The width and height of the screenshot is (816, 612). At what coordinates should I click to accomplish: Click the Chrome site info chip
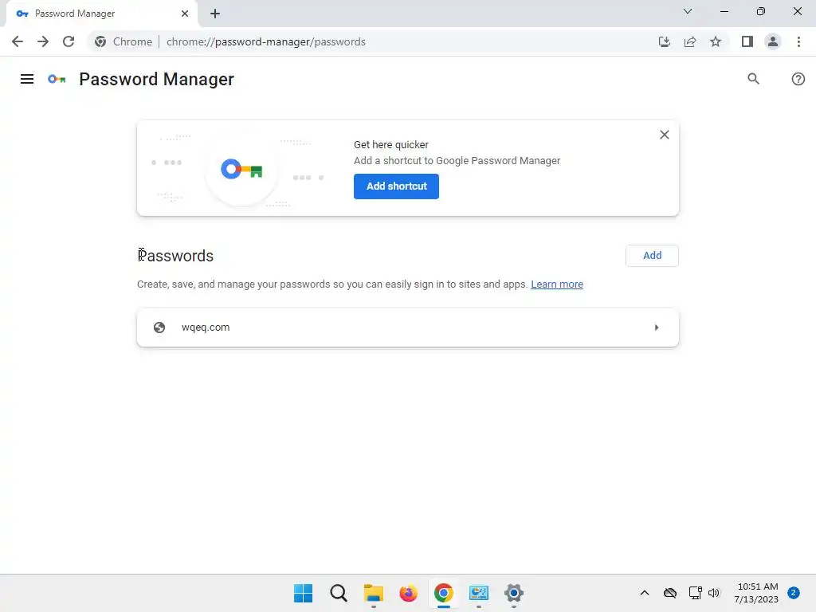click(x=124, y=41)
